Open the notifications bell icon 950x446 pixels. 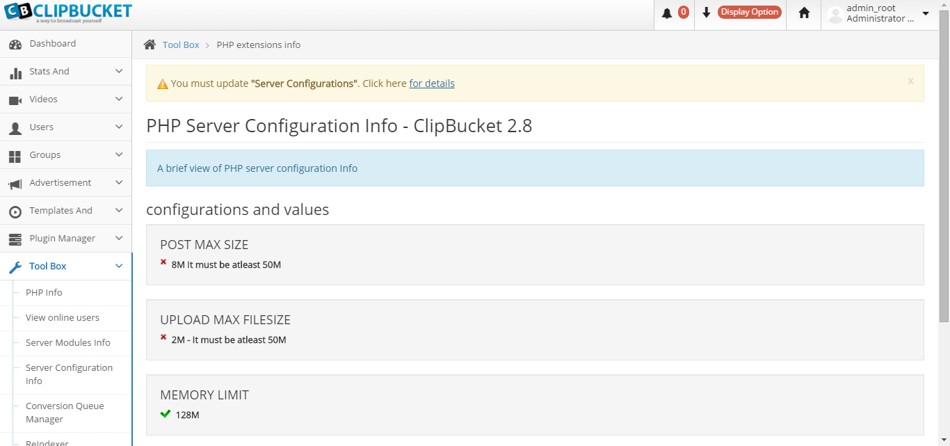[x=667, y=13]
